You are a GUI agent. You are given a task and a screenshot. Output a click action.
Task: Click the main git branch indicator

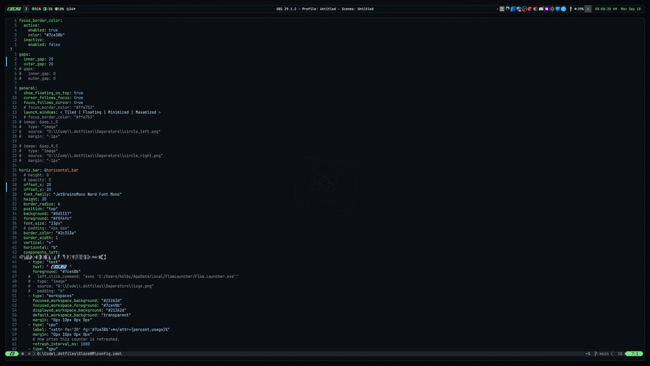click(602, 354)
